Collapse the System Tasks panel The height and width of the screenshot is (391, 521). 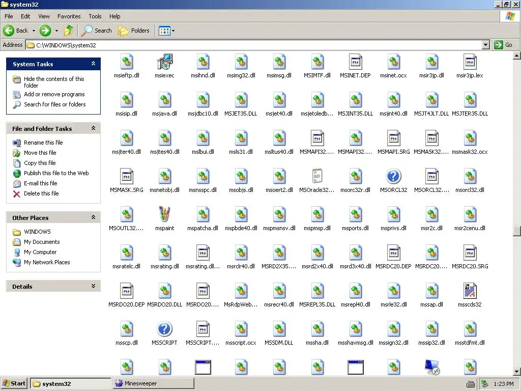[x=94, y=64]
